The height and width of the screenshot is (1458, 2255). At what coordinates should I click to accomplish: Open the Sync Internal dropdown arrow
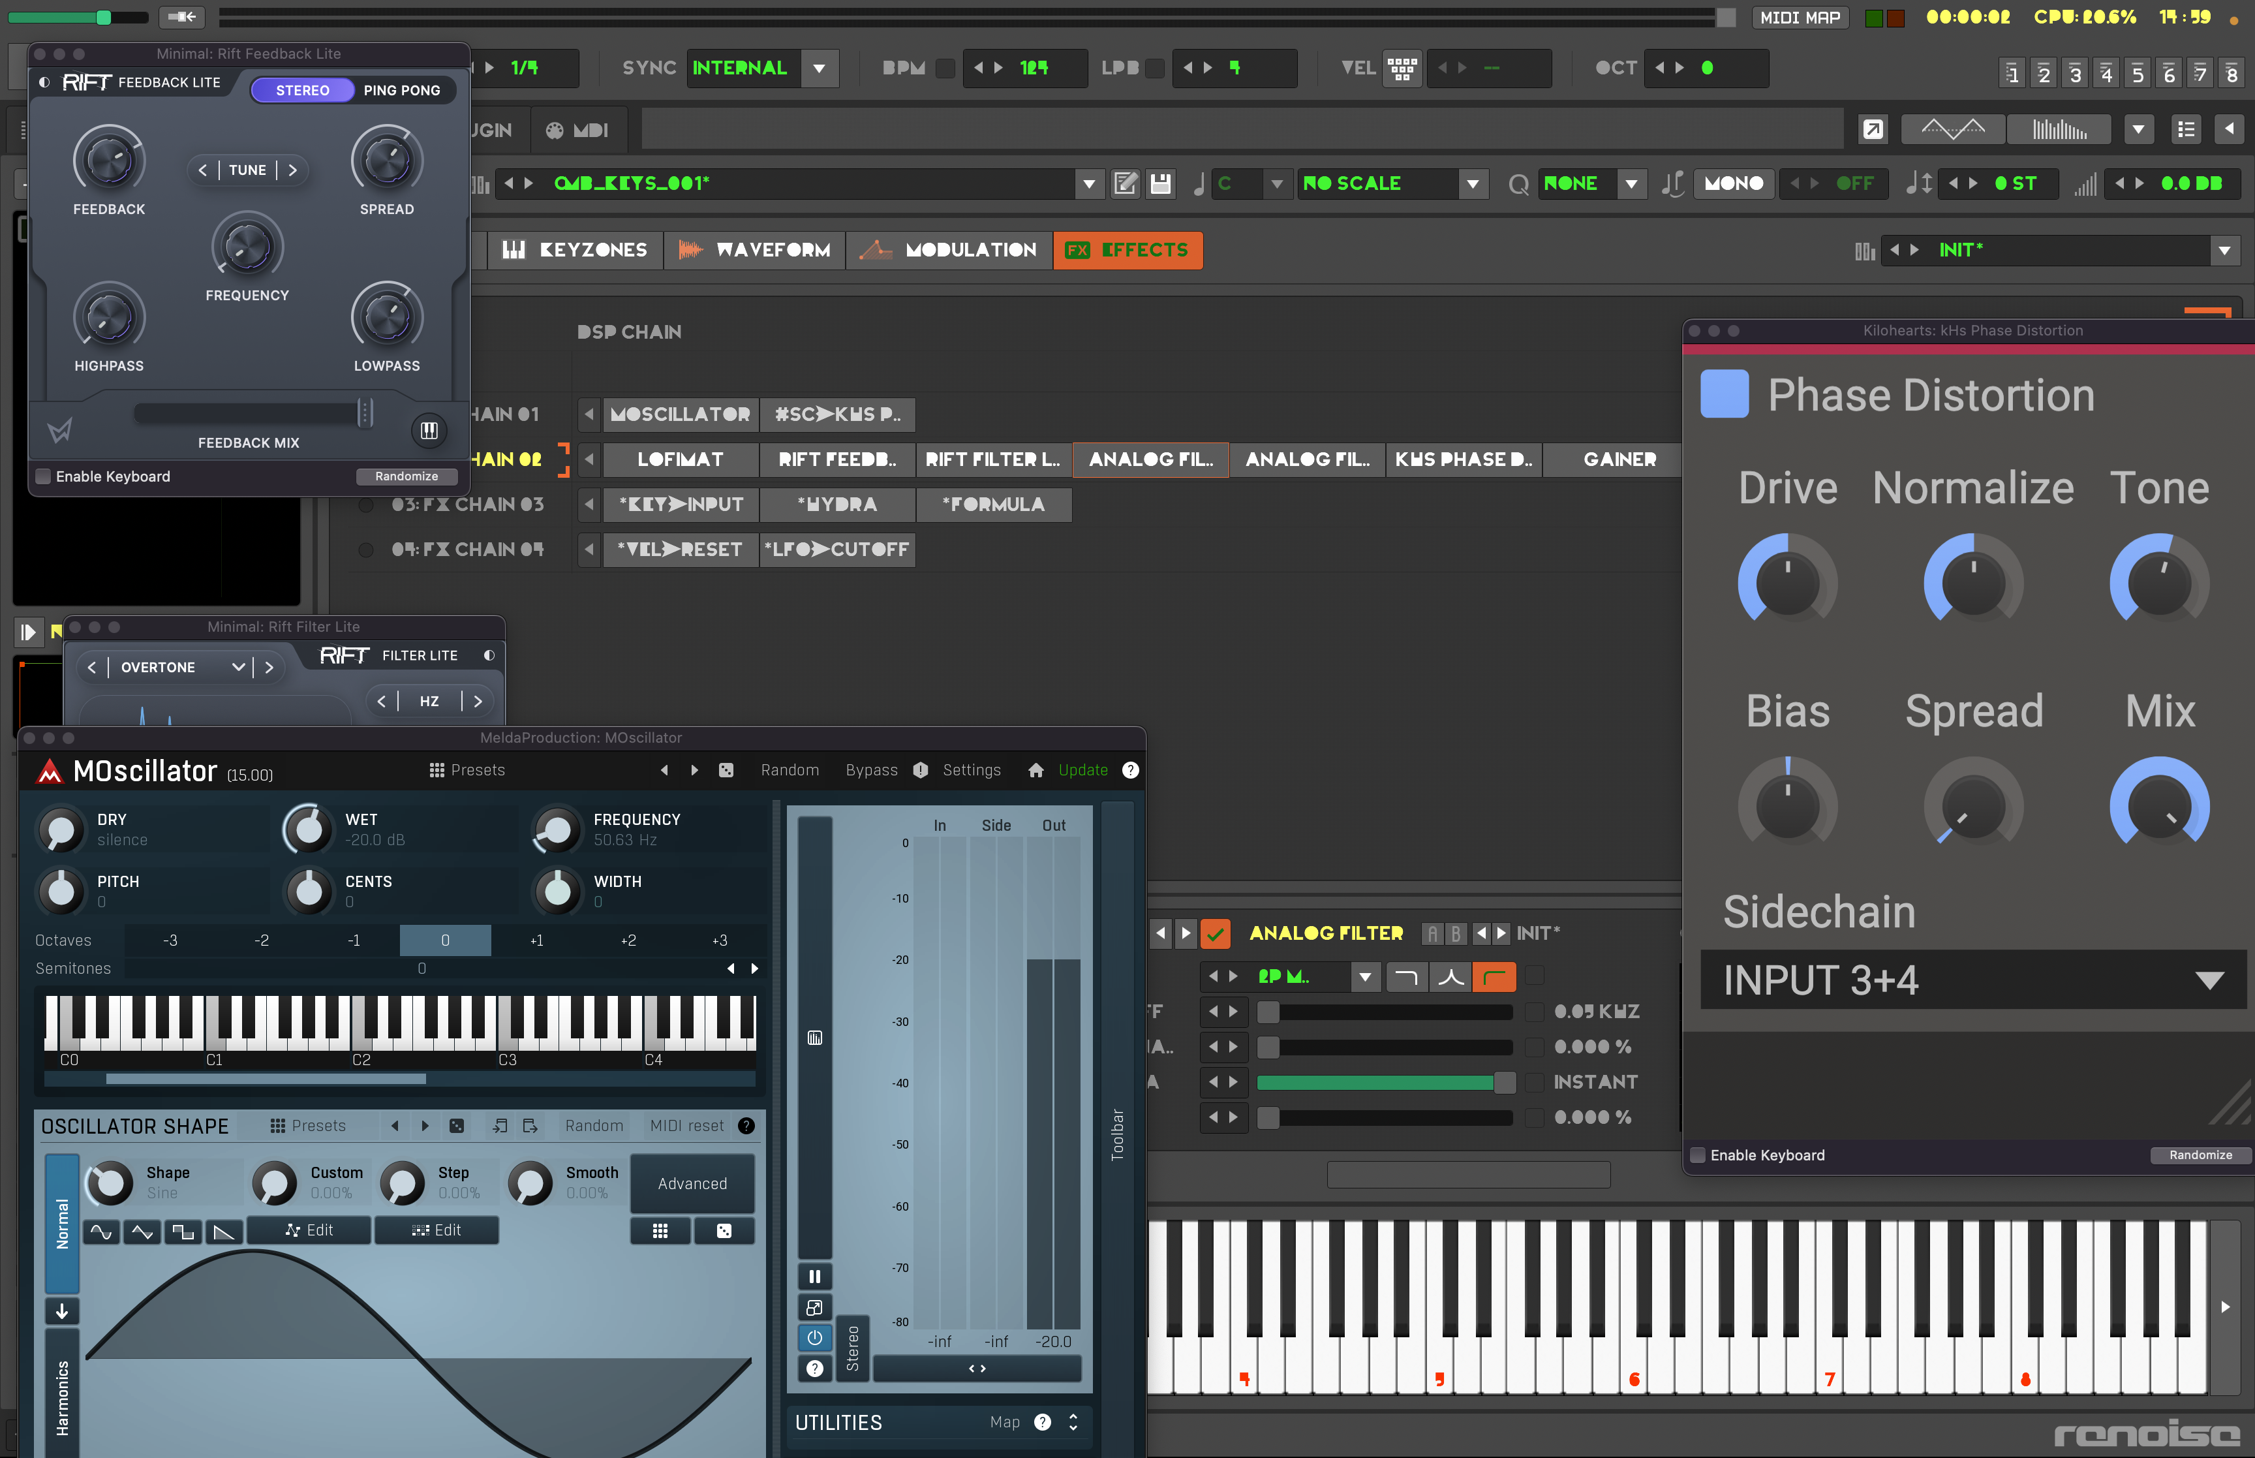click(x=818, y=68)
